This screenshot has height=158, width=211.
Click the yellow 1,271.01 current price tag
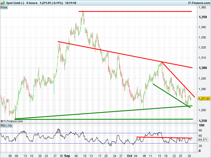tap(204, 98)
